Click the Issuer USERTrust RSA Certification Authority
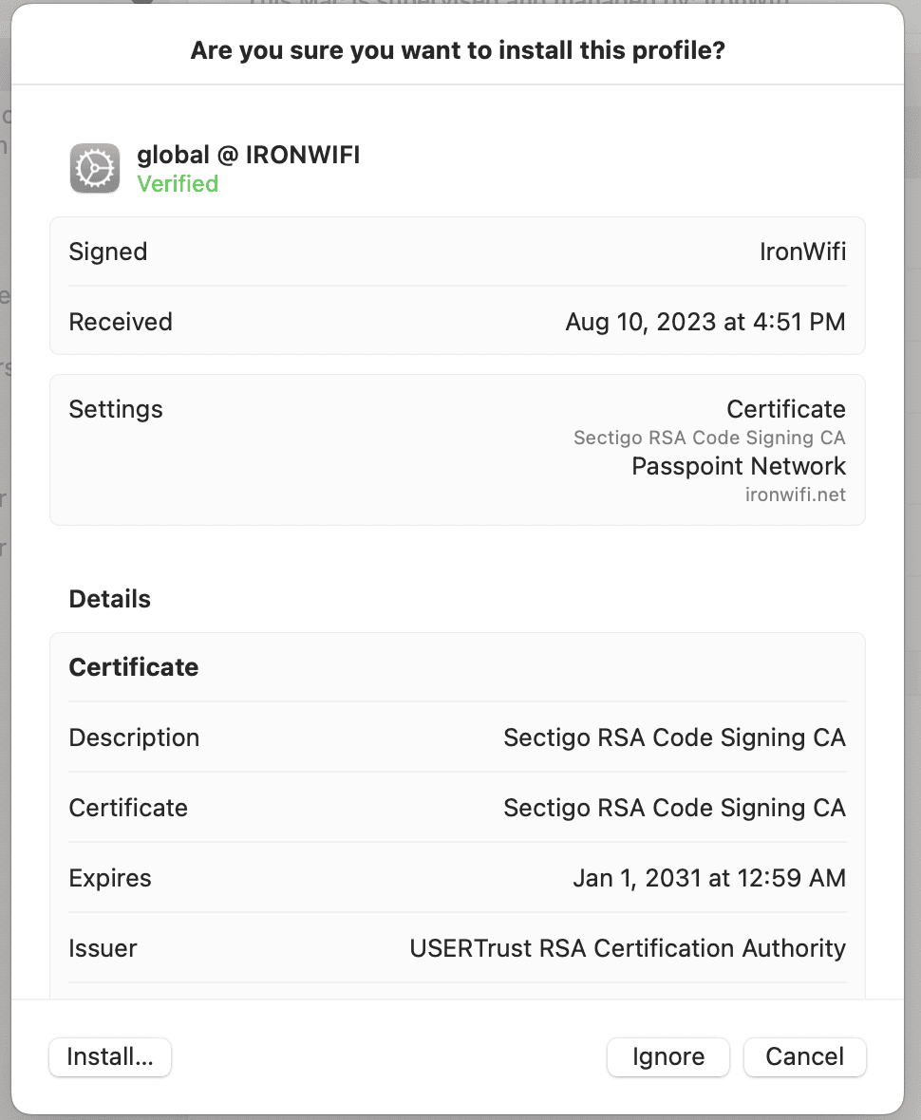 point(628,948)
